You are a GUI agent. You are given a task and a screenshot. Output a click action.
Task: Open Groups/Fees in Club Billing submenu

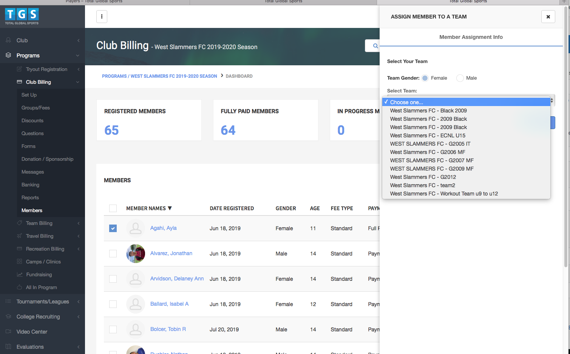tap(36, 108)
